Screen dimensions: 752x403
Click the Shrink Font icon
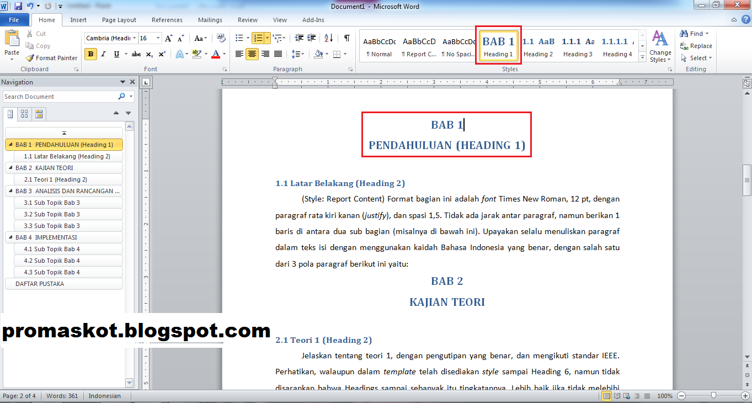[x=181, y=38]
